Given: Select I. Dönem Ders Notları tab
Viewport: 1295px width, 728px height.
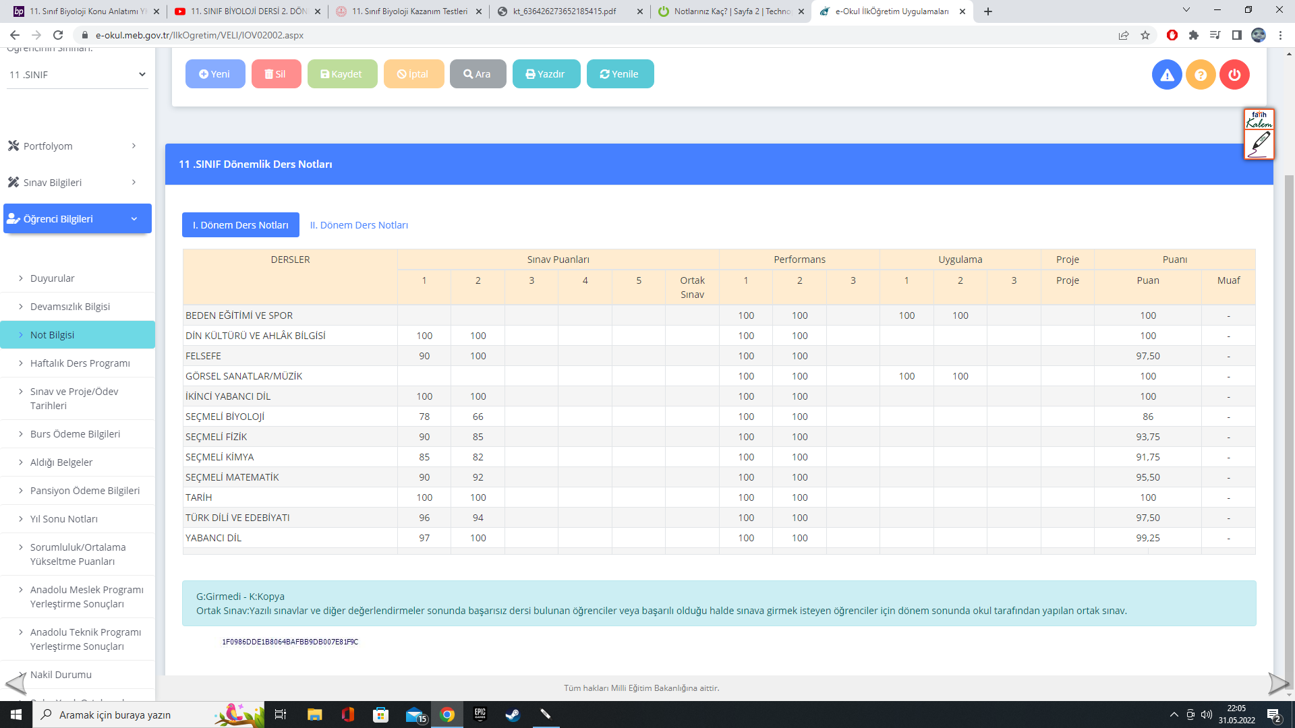Looking at the screenshot, I should point(241,225).
